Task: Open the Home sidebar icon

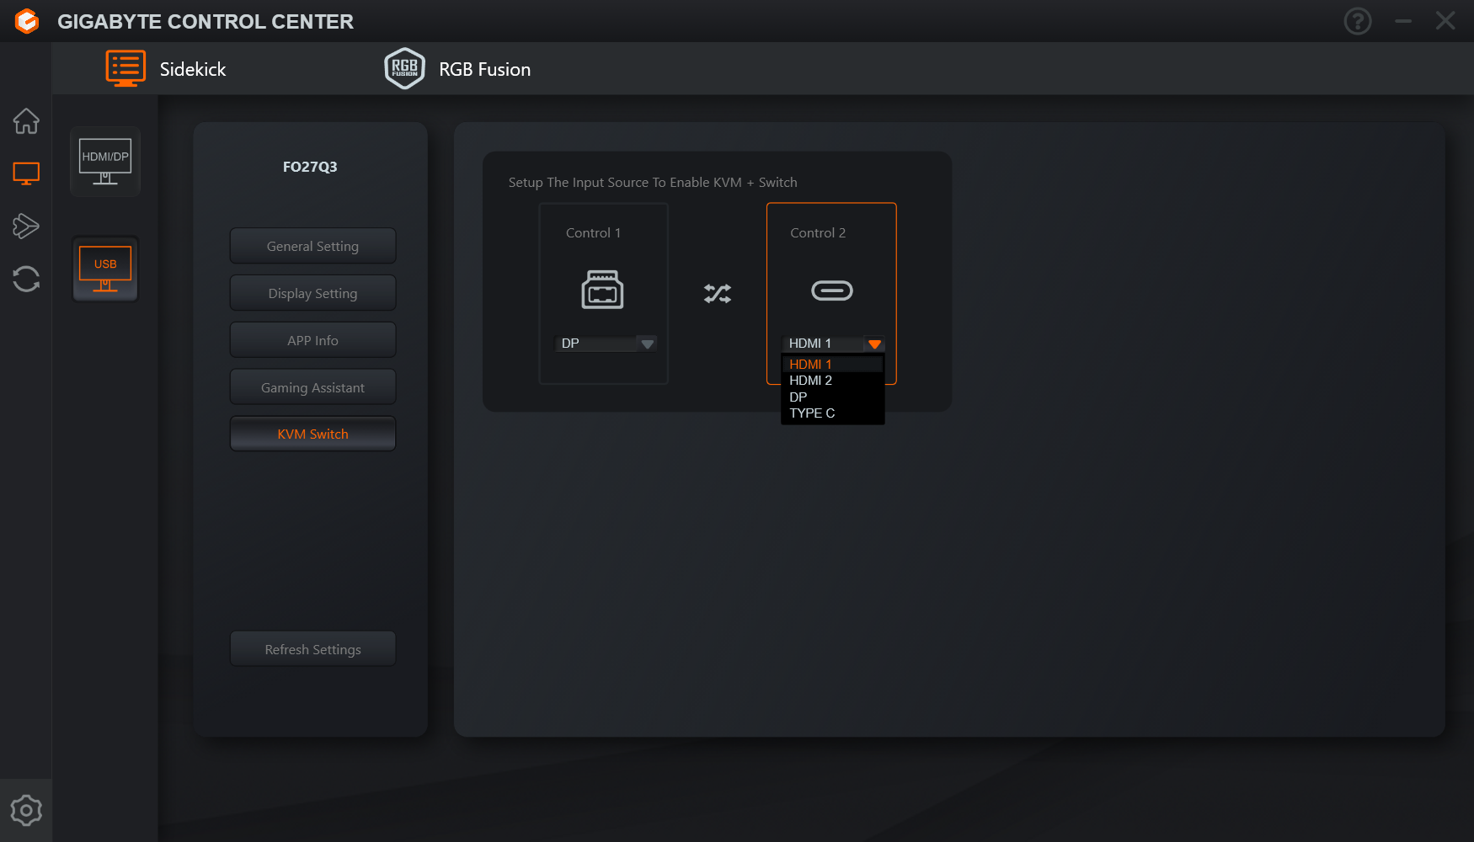Action: (x=26, y=121)
